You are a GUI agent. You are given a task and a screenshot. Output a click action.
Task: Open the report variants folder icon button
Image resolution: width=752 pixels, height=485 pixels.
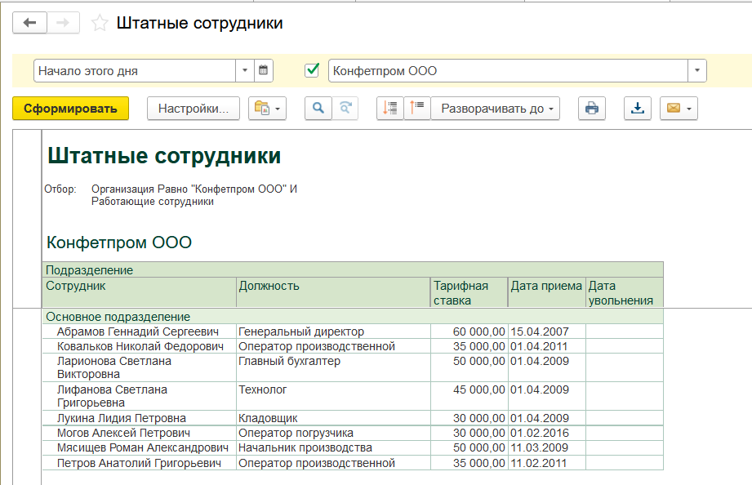(x=267, y=109)
